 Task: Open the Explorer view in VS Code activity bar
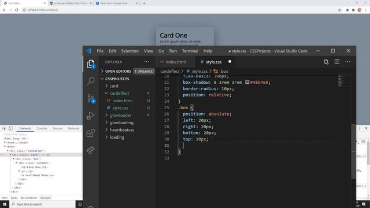pyautogui.click(x=90, y=64)
